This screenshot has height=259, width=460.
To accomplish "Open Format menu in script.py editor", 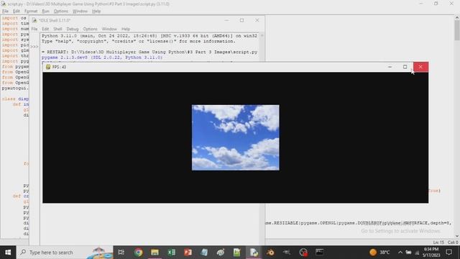I will pyautogui.click(x=31, y=12).
